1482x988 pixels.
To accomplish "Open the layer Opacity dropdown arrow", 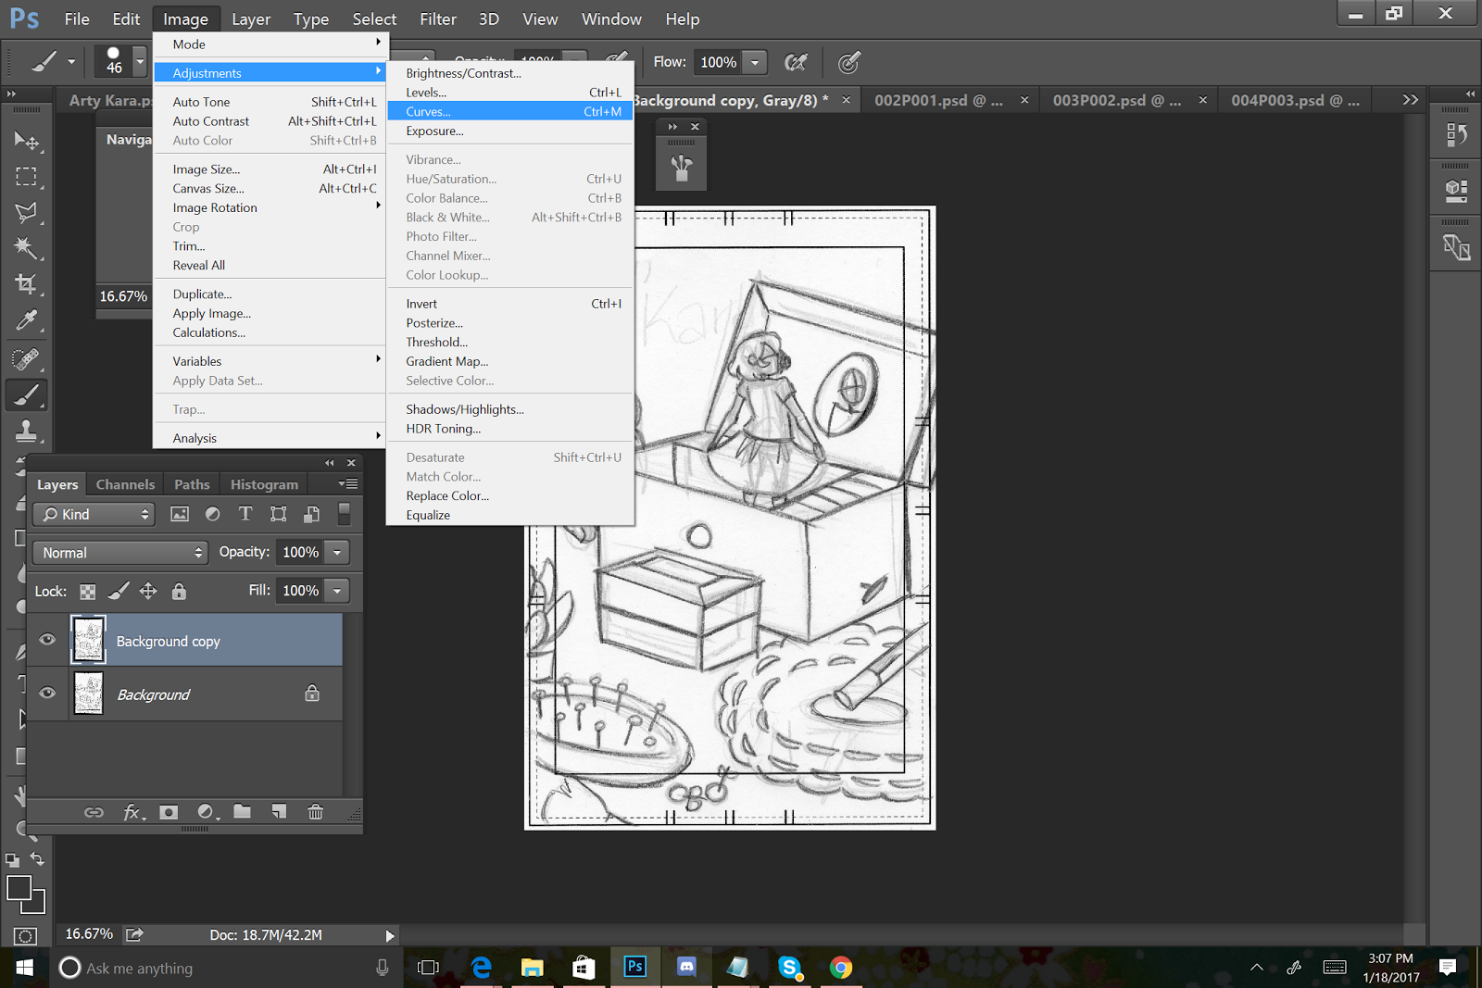I will tap(337, 553).
